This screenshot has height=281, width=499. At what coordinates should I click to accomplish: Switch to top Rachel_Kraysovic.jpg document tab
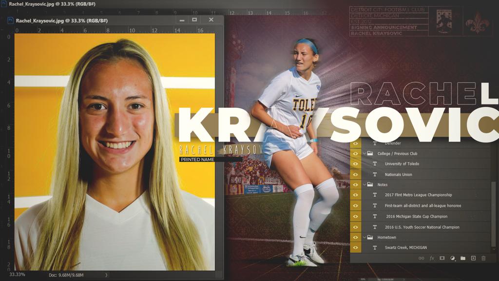click(52, 4)
